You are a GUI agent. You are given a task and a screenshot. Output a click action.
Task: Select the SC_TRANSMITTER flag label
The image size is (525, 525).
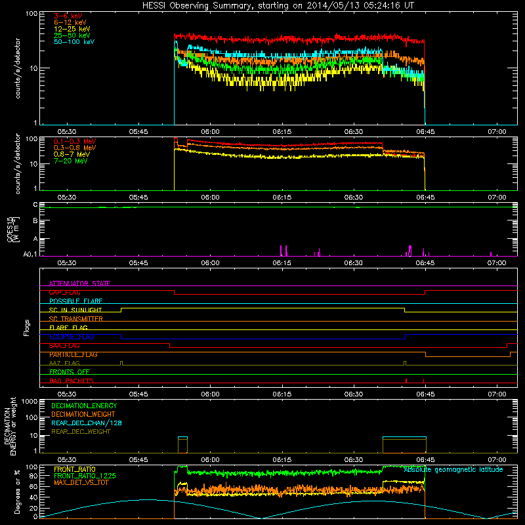pos(76,319)
